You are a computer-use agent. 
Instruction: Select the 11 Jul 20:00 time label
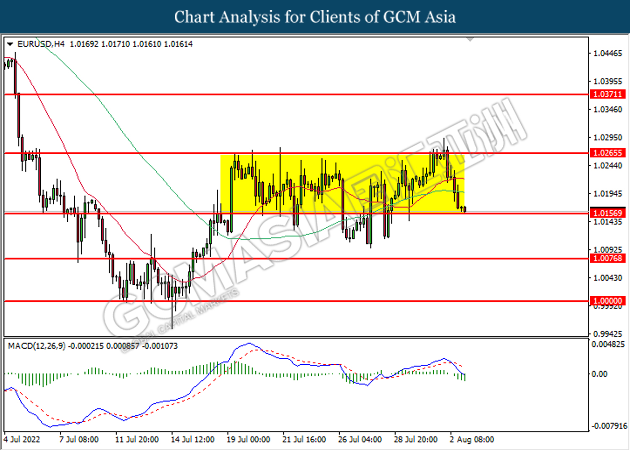(137, 439)
